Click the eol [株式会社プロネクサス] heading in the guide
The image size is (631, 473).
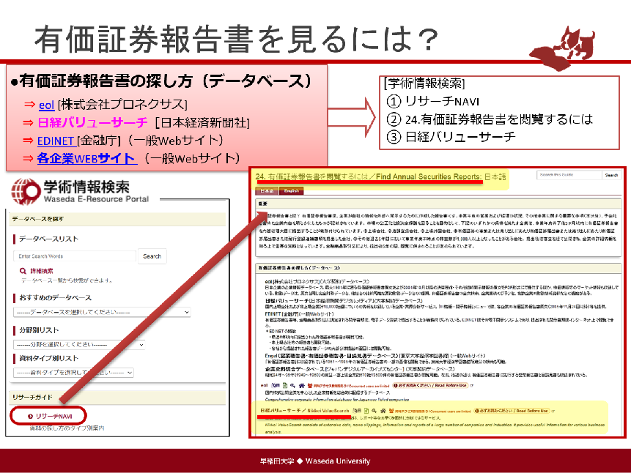pyautogui.click(x=317, y=282)
